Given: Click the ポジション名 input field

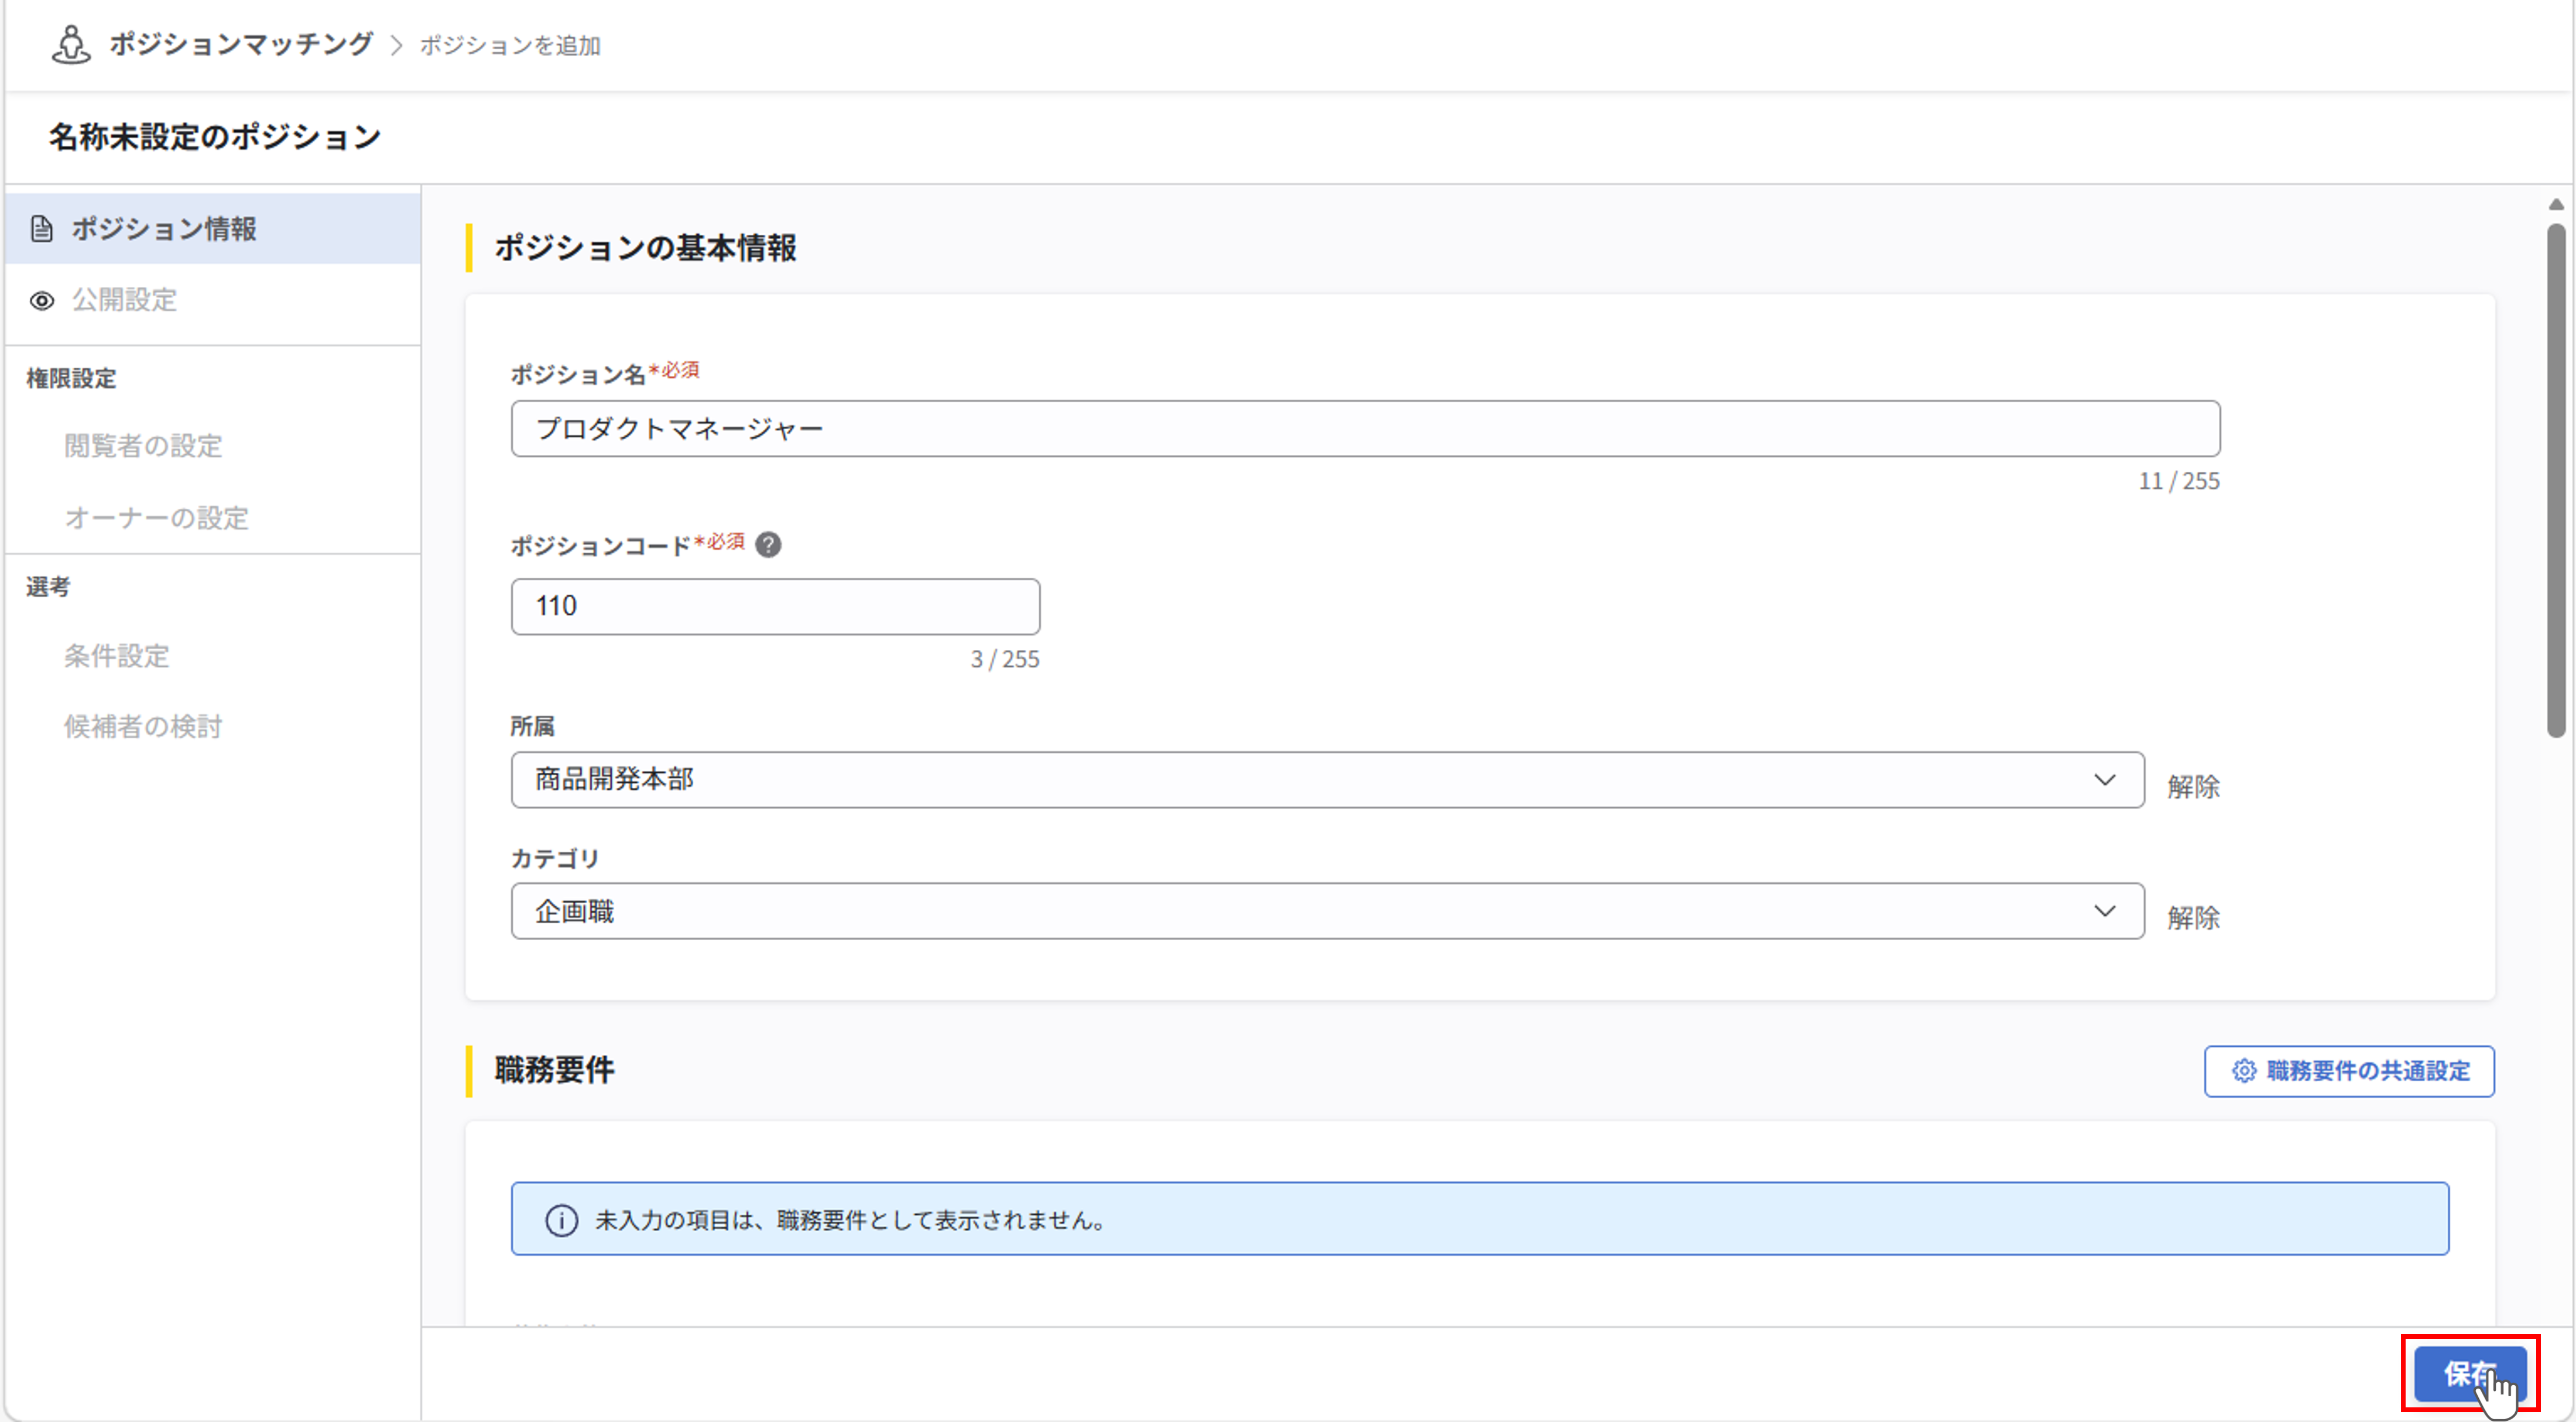Looking at the screenshot, I should 1365,429.
